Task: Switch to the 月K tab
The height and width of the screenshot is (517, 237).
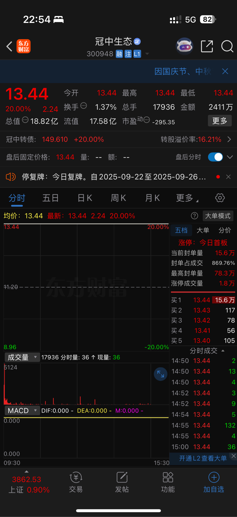Action: tap(152, 198)
